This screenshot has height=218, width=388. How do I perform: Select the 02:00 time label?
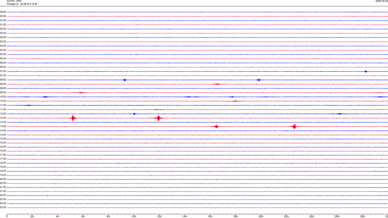(3, 29)
